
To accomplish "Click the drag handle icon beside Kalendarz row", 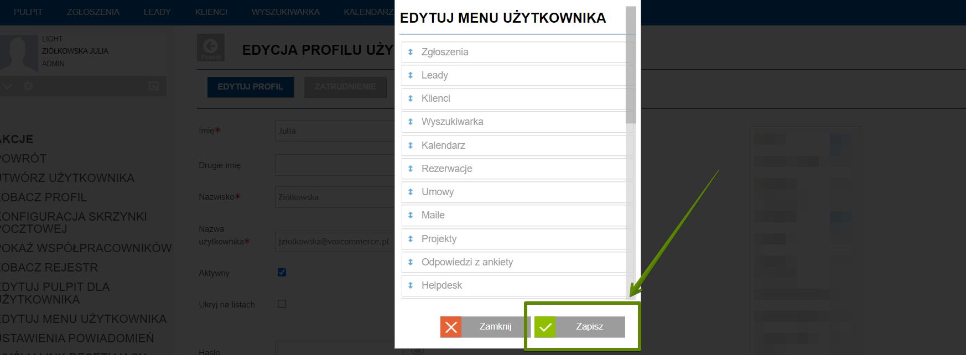I will click(x=411, y=145).
